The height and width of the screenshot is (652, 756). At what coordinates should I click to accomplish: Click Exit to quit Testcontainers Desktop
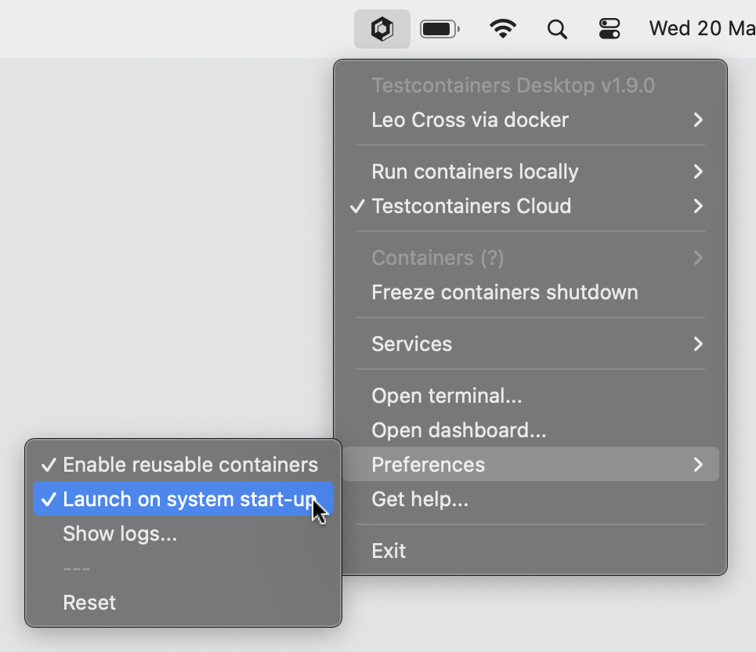click(x=389, y=550)
